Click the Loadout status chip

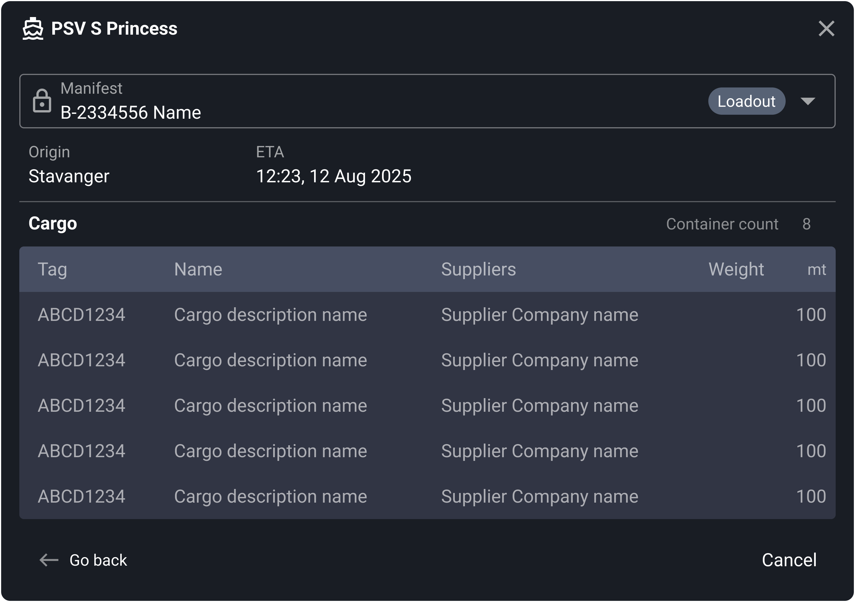[x=746, y=101]
